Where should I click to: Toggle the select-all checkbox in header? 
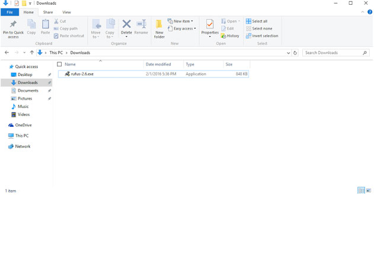[x=59, y=64]
